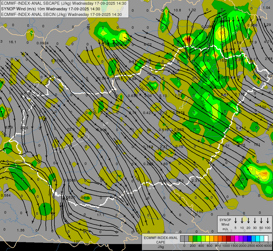Click the ECMWF-INDEX-ANAL SBCIN title line
Viewport: 273px width, 251px height.
[x=61, y=15]
